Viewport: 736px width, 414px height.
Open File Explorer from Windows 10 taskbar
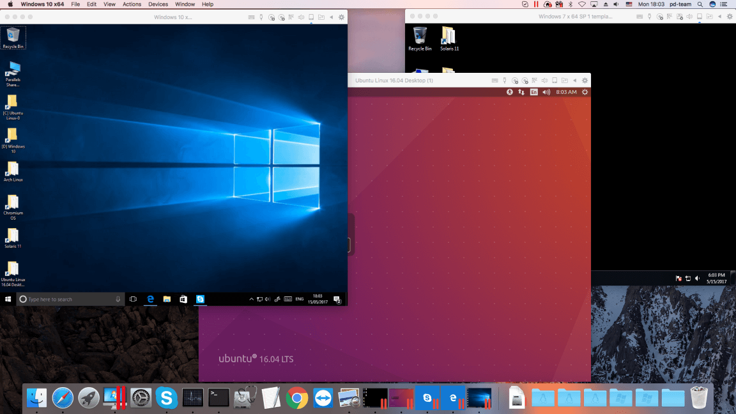click(167, 299)
